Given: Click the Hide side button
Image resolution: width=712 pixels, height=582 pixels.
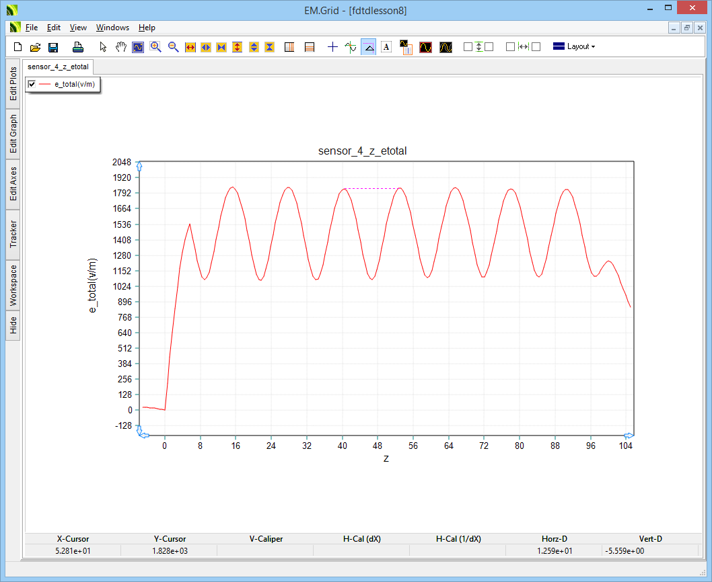Looking at the screenshot, I should [x=13, y=326].
